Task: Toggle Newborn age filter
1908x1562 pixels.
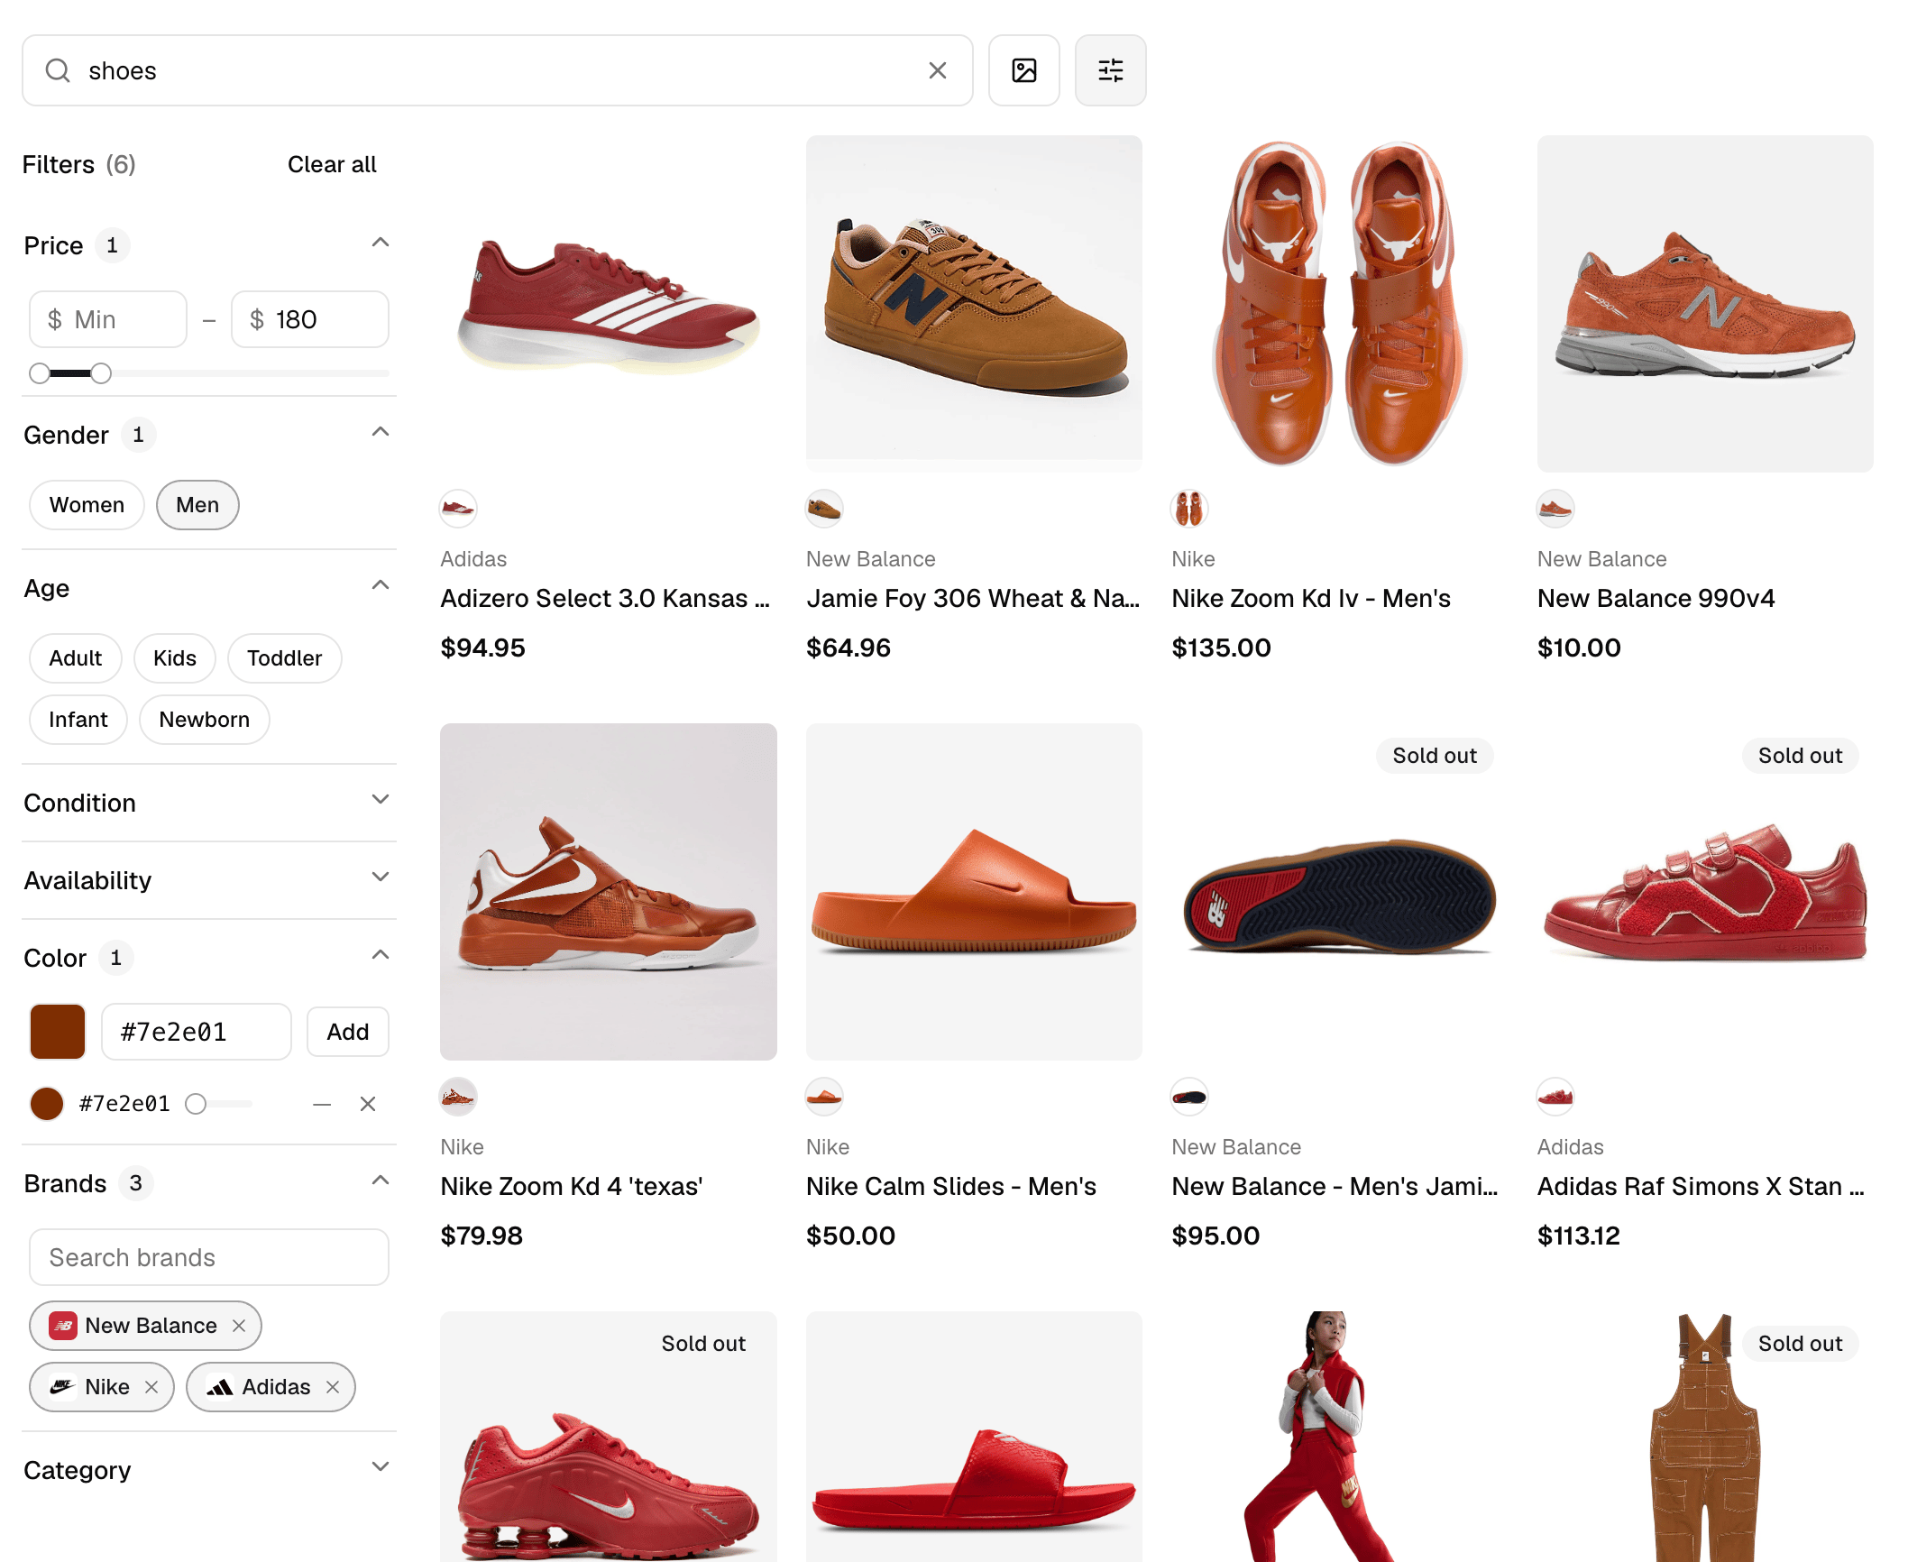Action: [205, 720]
